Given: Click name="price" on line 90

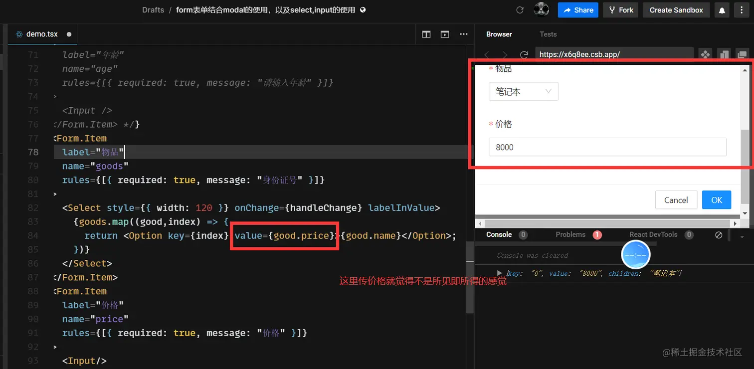Looking at the screenshot, I should tap(96, 319).
